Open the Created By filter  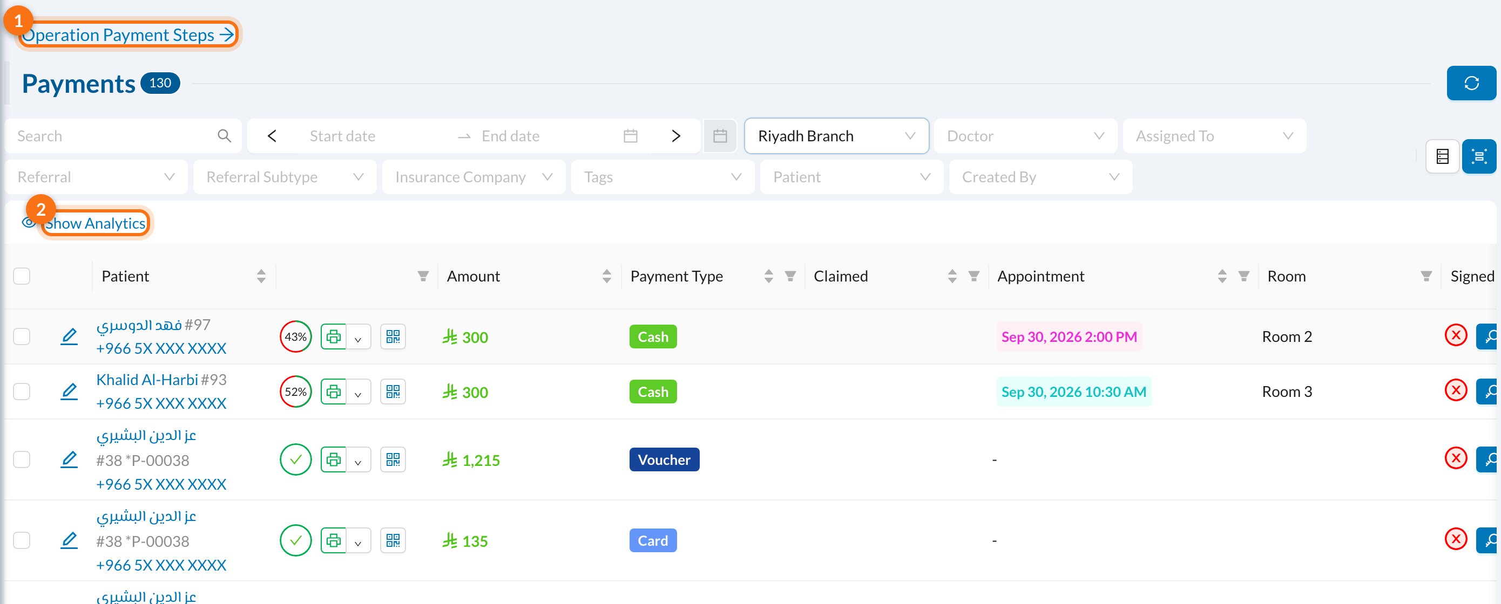[1040, 177]
